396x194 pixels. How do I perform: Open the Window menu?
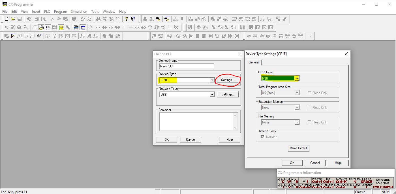click(x=109, y=12)
